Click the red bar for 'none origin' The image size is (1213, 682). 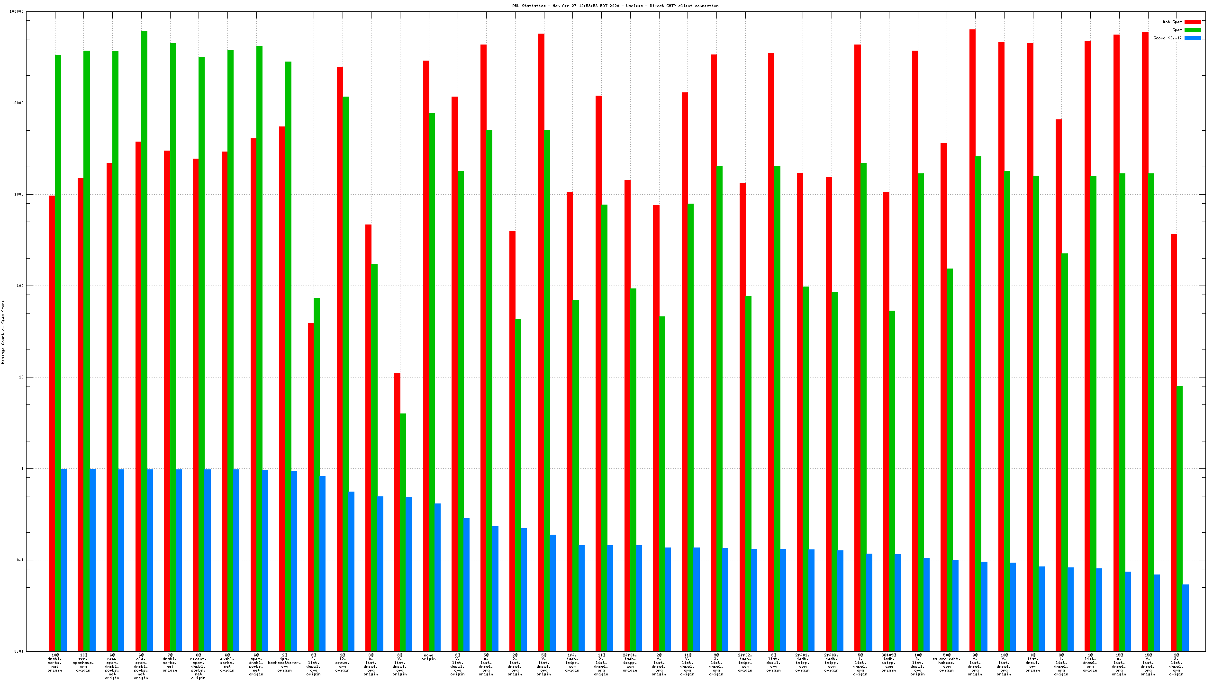tap(426, 355)
